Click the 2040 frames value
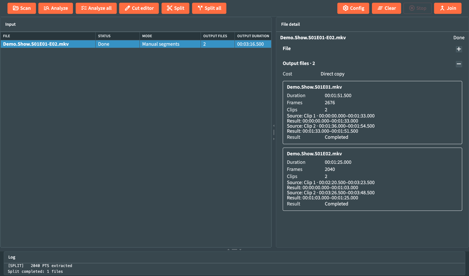Screen dimensions: 469x276 (330, 169)
